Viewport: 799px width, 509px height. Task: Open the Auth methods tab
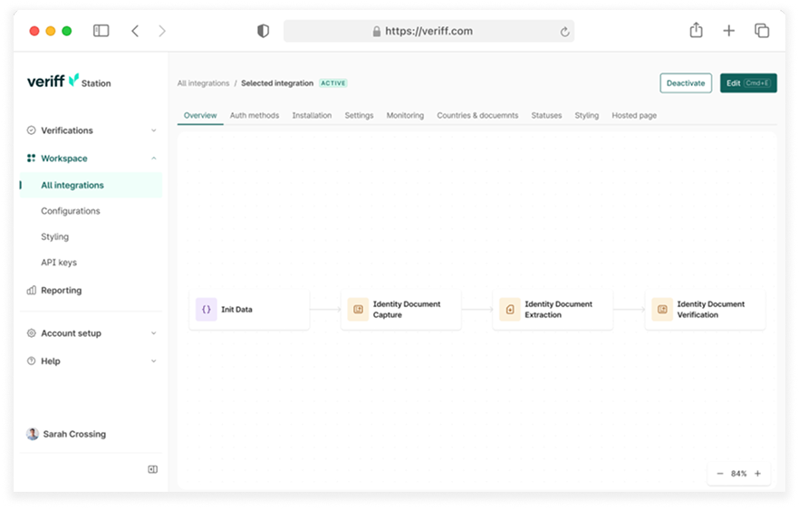coord(255,115)
